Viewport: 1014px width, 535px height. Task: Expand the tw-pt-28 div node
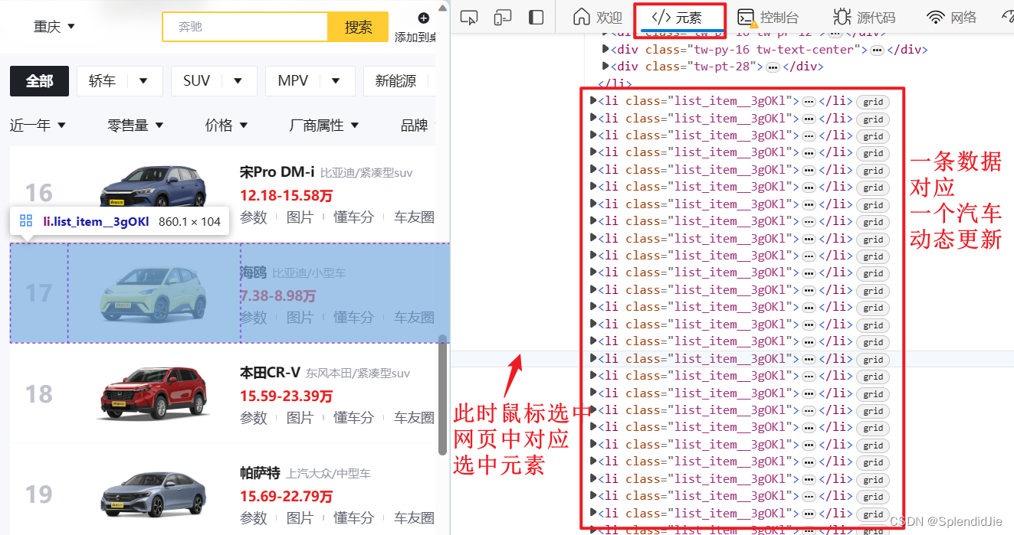605,67
